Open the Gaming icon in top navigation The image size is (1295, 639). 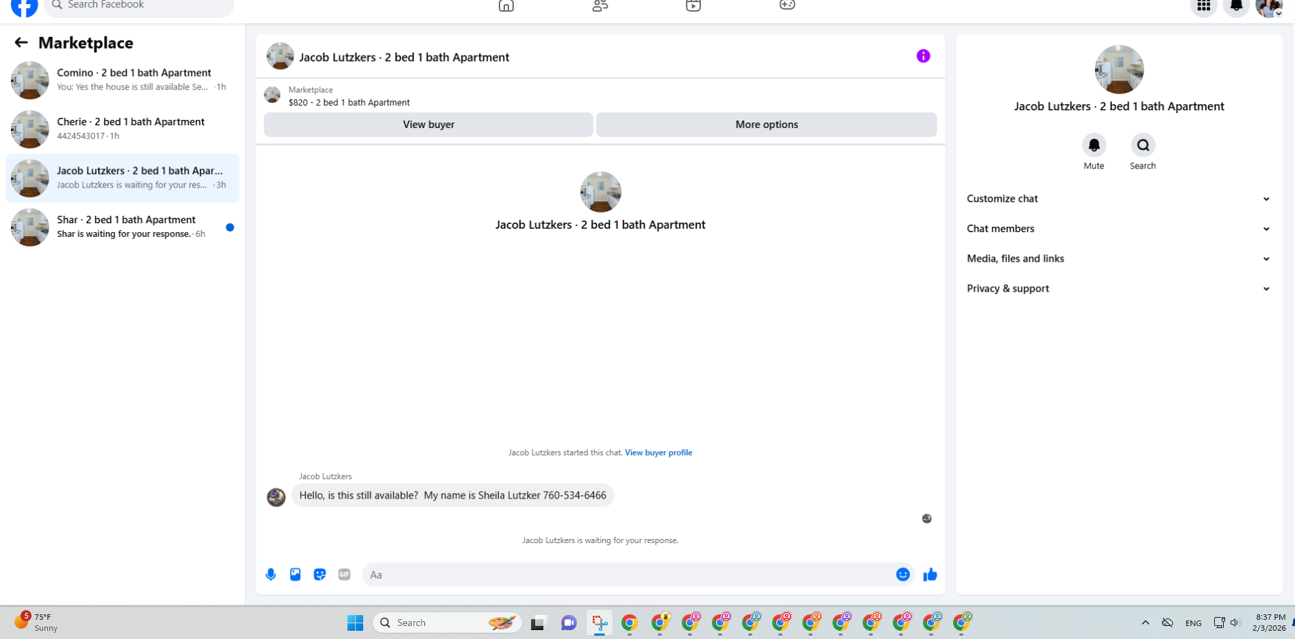pos(787,5)
